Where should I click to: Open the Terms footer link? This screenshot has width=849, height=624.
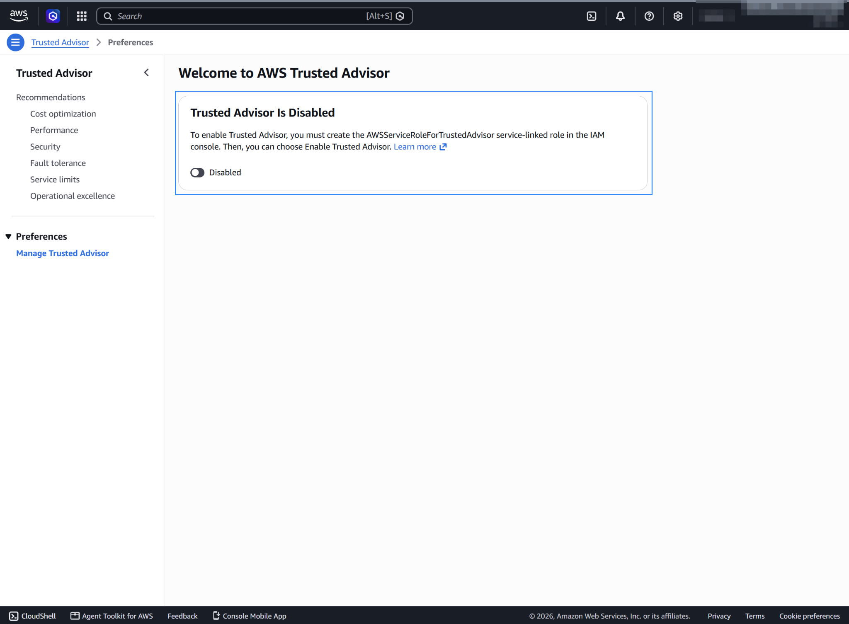755,616
